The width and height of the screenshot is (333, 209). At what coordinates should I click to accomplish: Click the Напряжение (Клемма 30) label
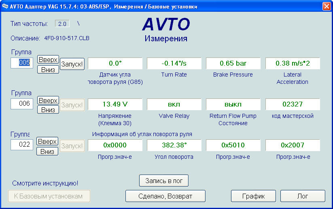(x=115, y=119)
